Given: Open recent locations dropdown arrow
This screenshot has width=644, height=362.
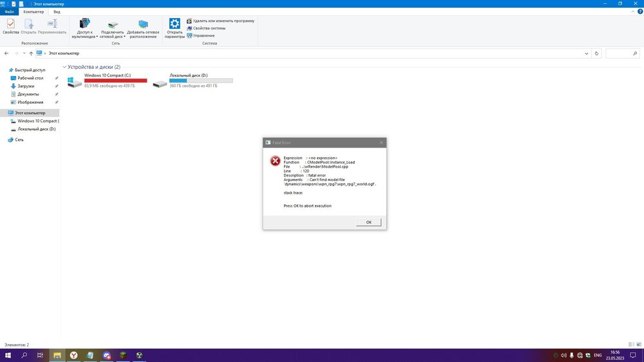Looking at the screenshot, I should [x=24, y=53].
